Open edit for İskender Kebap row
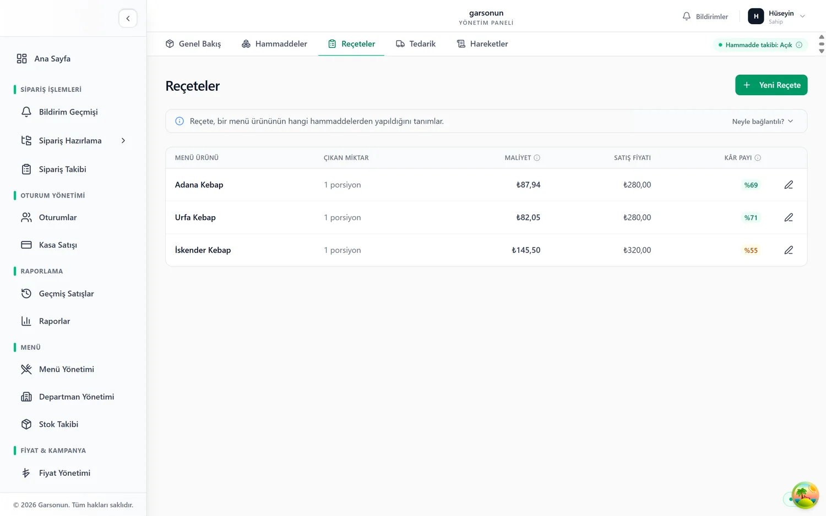The image size is (826, 516). 789,250
